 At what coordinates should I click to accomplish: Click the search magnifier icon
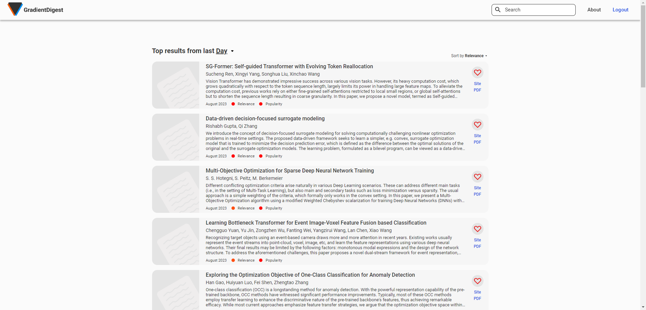click(498, 10)
